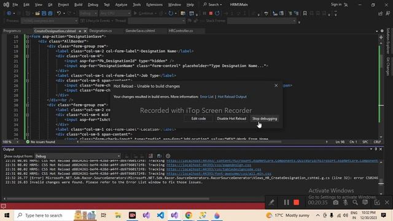
Task: Open the editor zoom 100% dropdown
Action: (x=10, y=142)
